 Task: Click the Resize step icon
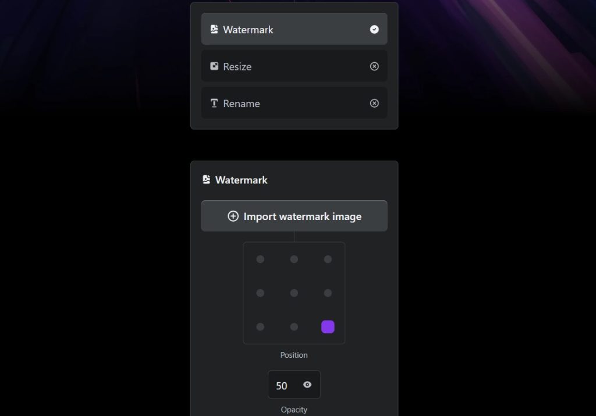click(x=214, y=66)
